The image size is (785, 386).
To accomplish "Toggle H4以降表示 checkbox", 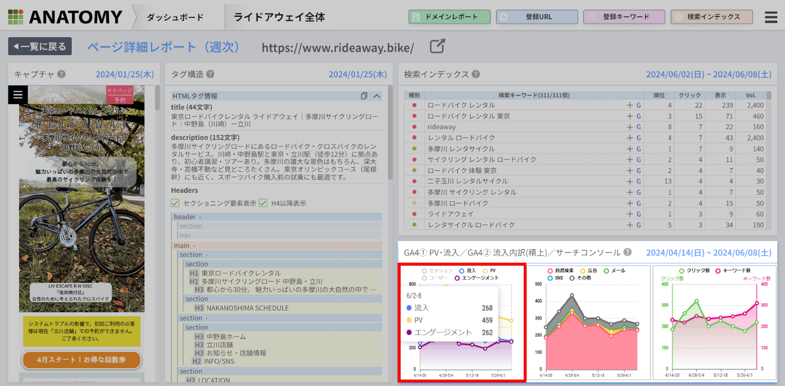I will pos(263,203).
